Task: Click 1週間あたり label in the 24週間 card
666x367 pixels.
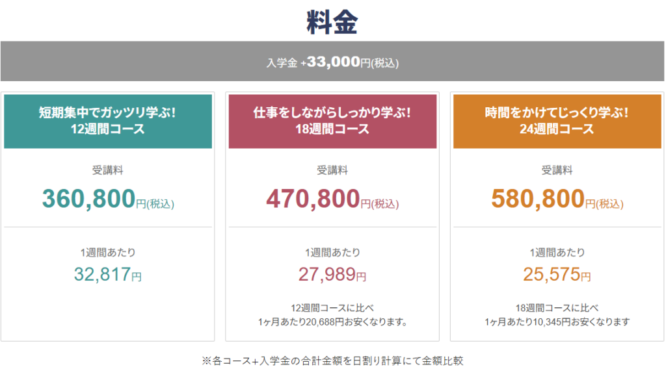Action: coord(557,253)
